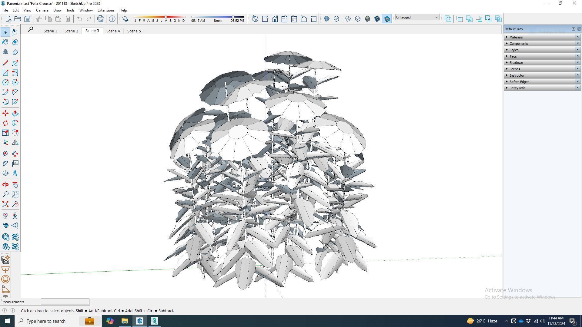The image size is (582, 327).
Task: Select the Rotate tool
Action: (x=5, y=123)
